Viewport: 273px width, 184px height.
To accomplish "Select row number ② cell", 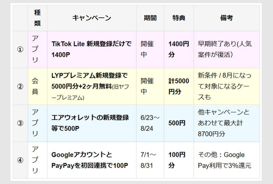I will coord(20,87).
